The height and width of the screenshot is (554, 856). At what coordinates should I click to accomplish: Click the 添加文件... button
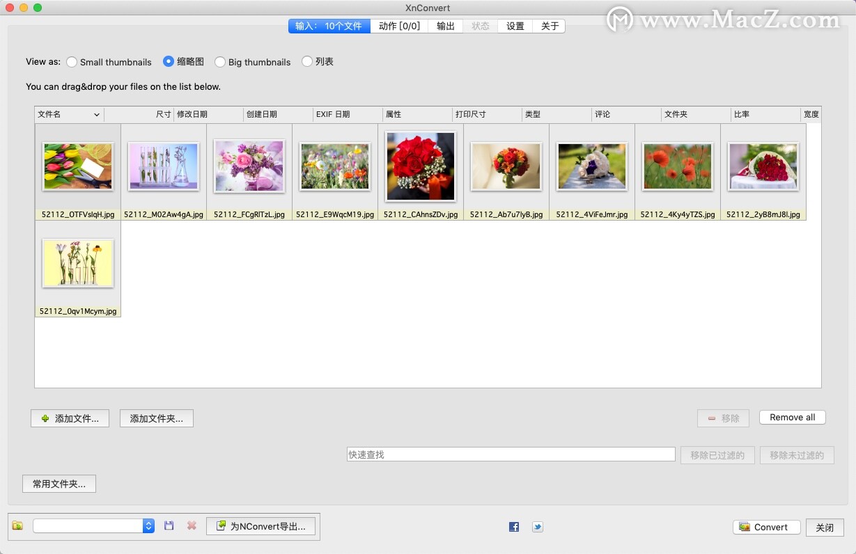click(x=70, y=418)
